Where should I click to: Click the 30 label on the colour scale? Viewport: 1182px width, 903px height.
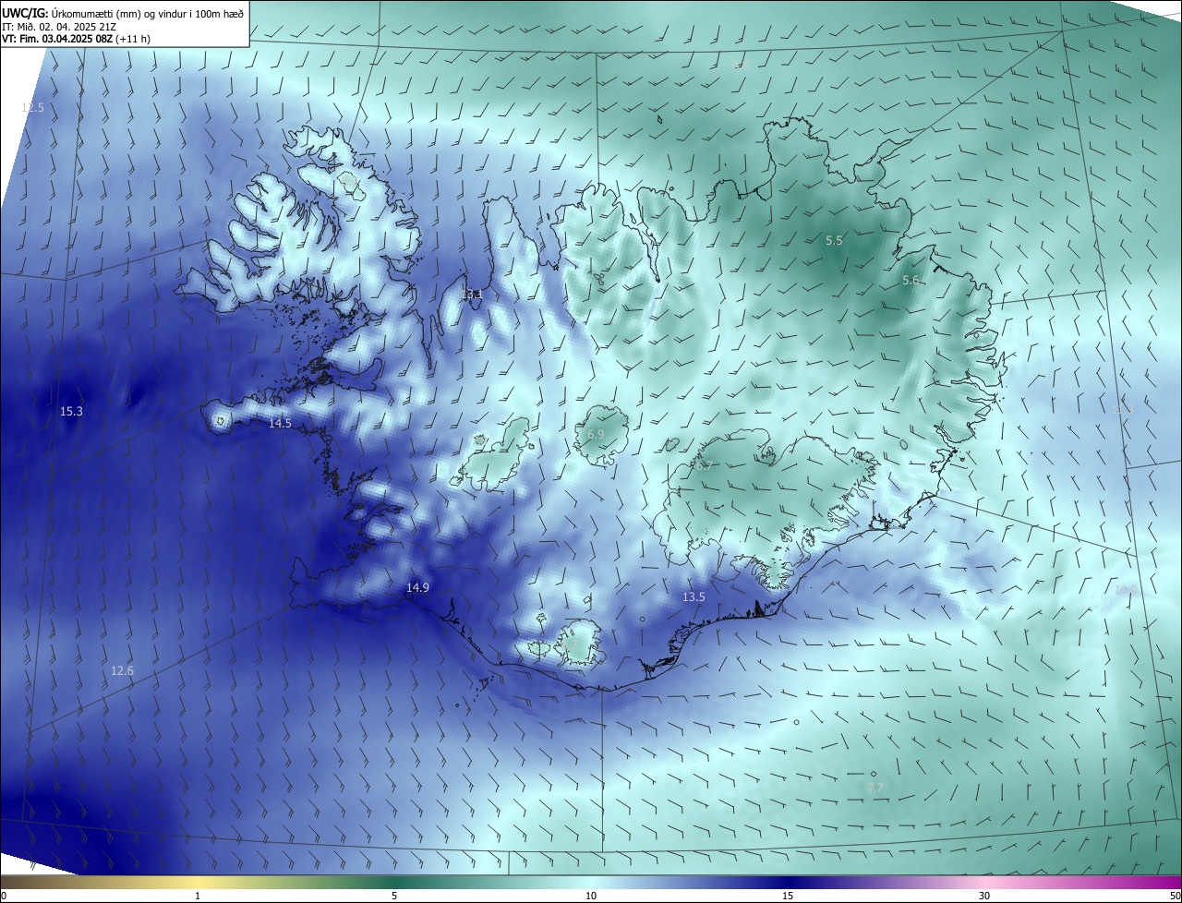pos(984,896)
